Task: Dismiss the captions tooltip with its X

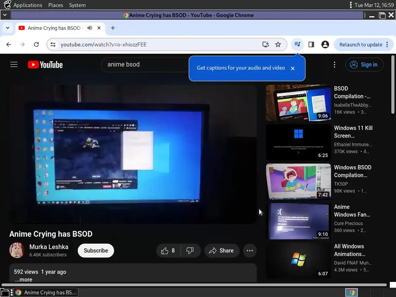Action: 293,68
